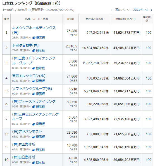Click the price 74,060

click(72, 76)
